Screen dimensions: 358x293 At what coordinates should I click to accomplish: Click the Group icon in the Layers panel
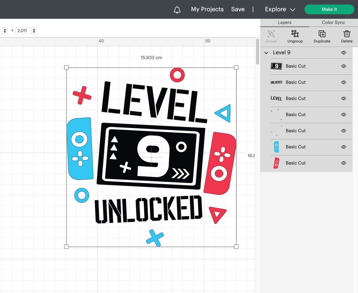[271, 36]
